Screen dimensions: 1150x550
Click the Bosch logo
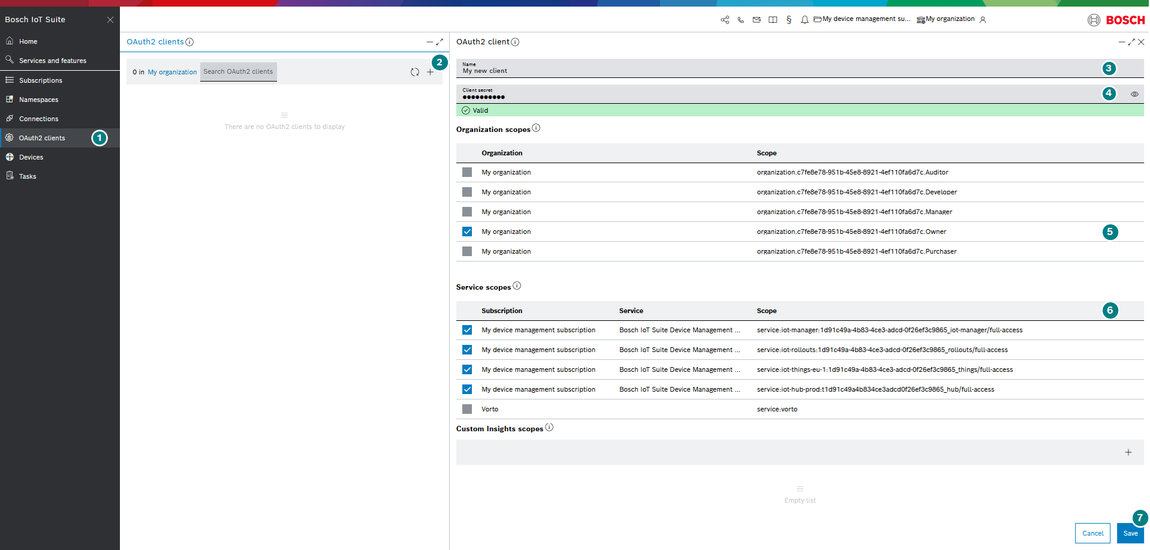[x=1116, y=20]
